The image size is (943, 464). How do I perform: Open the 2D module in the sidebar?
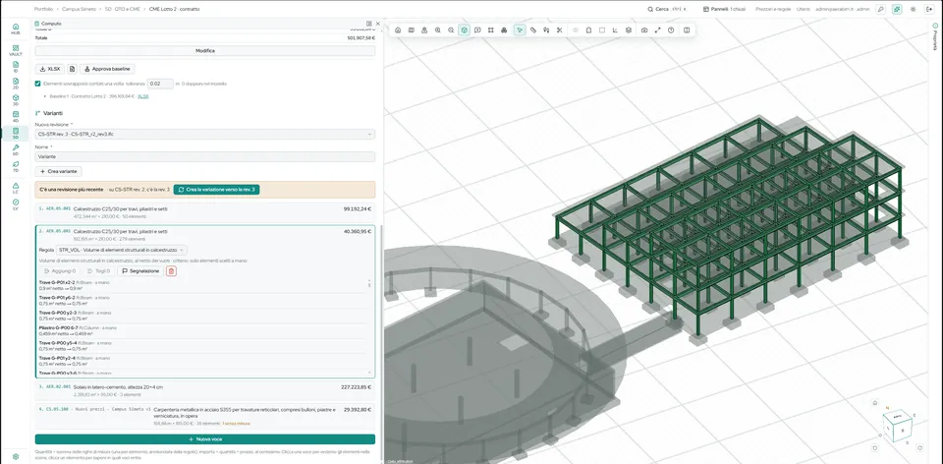(x=16, y=83)
